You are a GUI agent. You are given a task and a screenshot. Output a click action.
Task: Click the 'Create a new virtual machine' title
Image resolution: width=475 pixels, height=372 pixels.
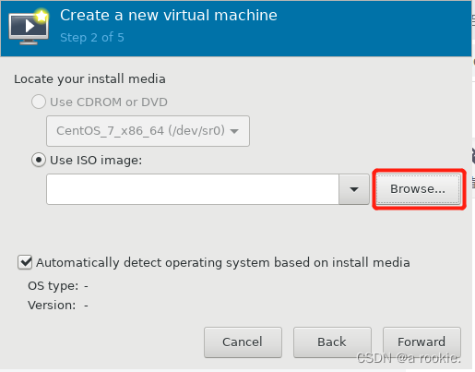coord(169,16)
